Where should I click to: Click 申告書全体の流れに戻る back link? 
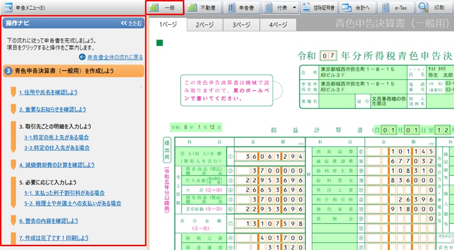(111, 57)
